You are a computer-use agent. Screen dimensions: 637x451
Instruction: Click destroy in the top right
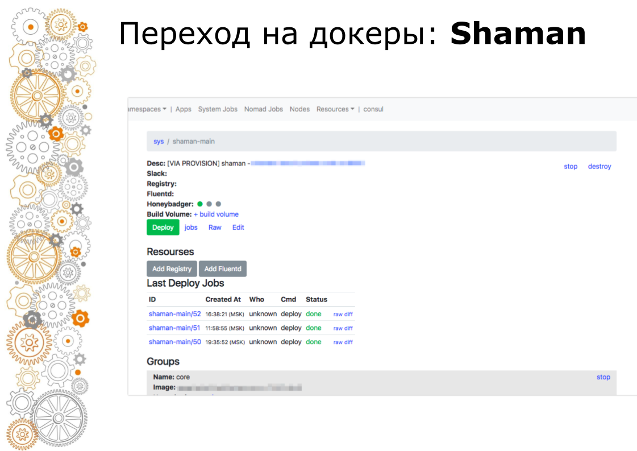599,166
